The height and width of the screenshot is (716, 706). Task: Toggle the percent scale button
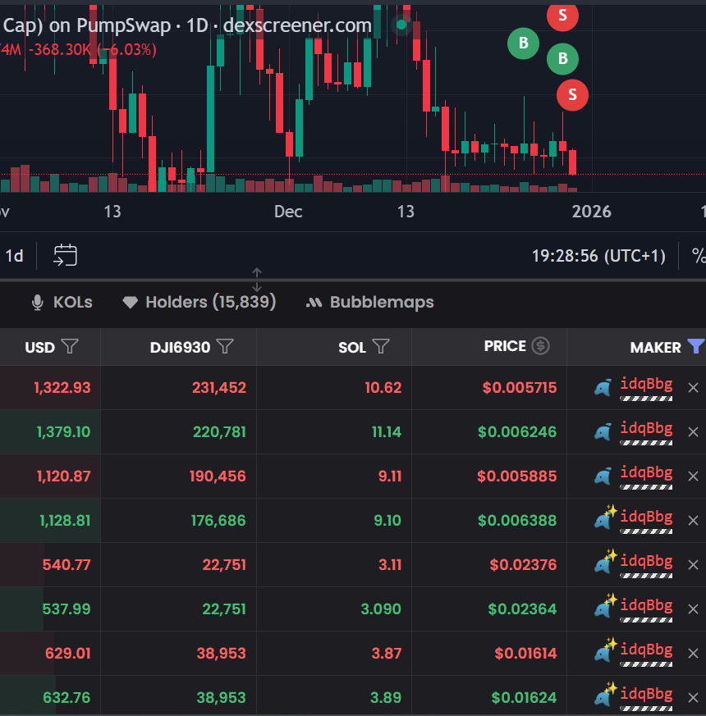(699, 256)
